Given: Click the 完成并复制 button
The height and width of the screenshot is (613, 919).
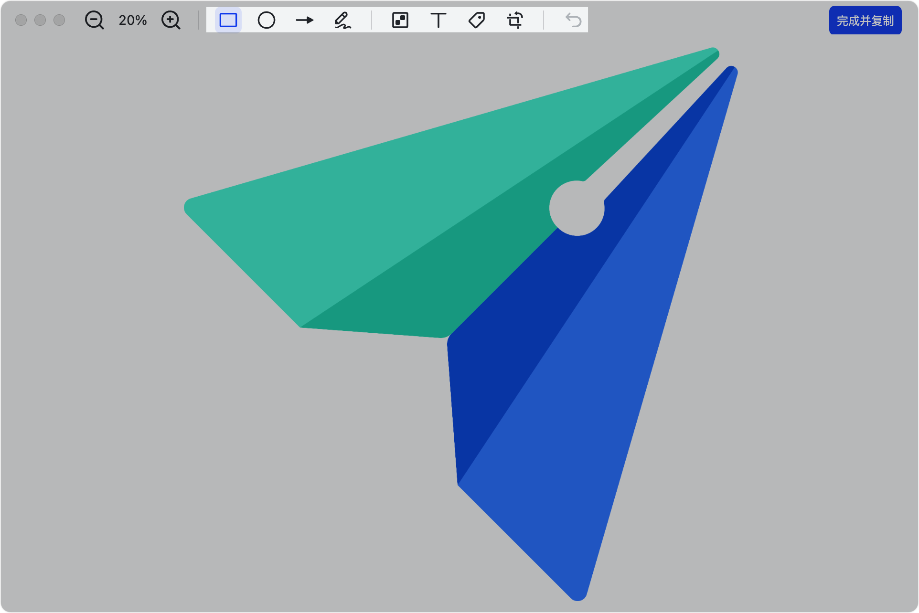Looking at the screenshot, I should tap(865, 21).
